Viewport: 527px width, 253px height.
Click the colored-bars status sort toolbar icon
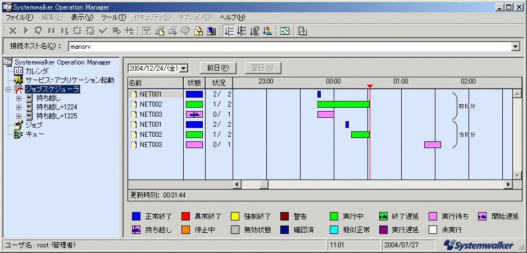click(x=267, y=31)
